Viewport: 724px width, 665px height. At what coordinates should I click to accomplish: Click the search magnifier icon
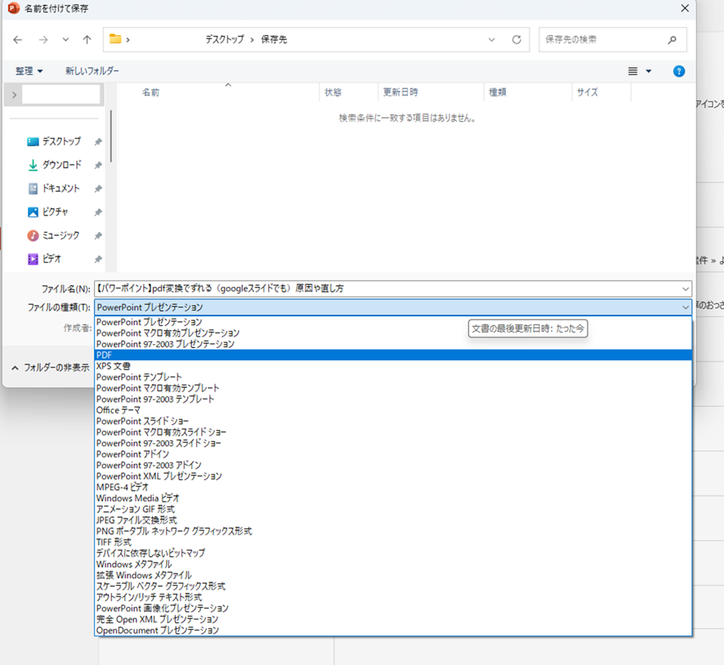pyautogui.click(x=672, y=39)
